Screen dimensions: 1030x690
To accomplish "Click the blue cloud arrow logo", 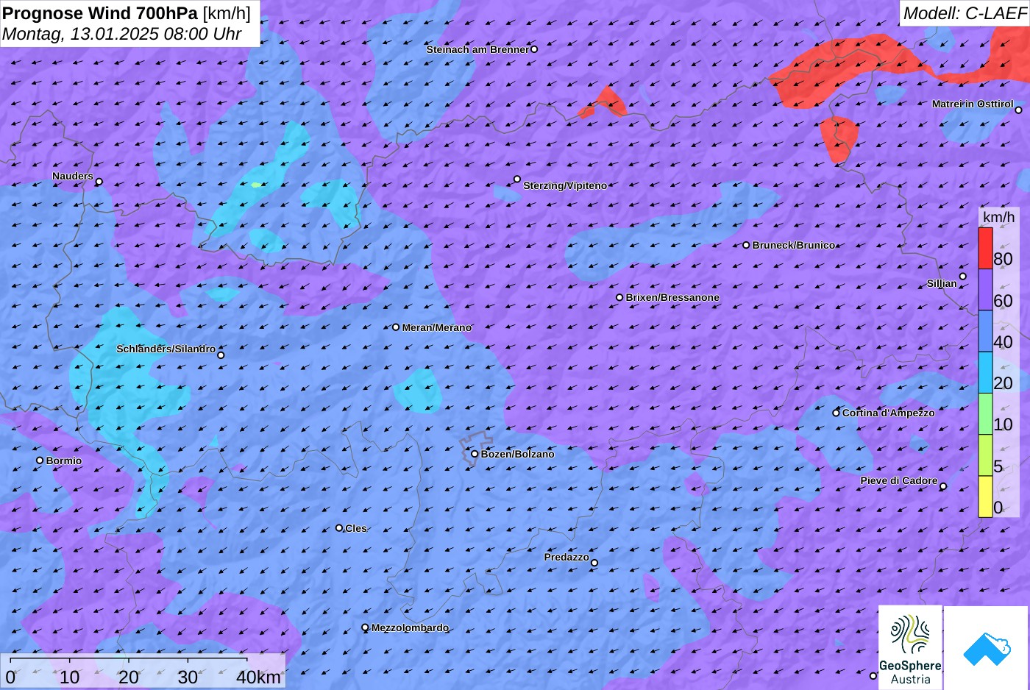I will click(x=986, y=647).
